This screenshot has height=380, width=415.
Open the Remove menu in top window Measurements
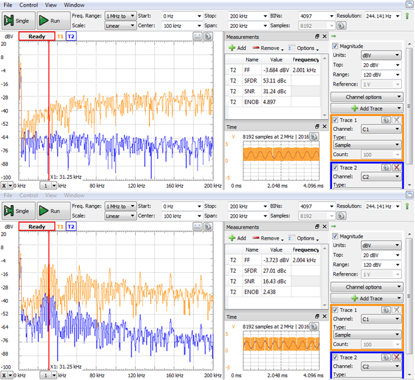click(267, 48)
